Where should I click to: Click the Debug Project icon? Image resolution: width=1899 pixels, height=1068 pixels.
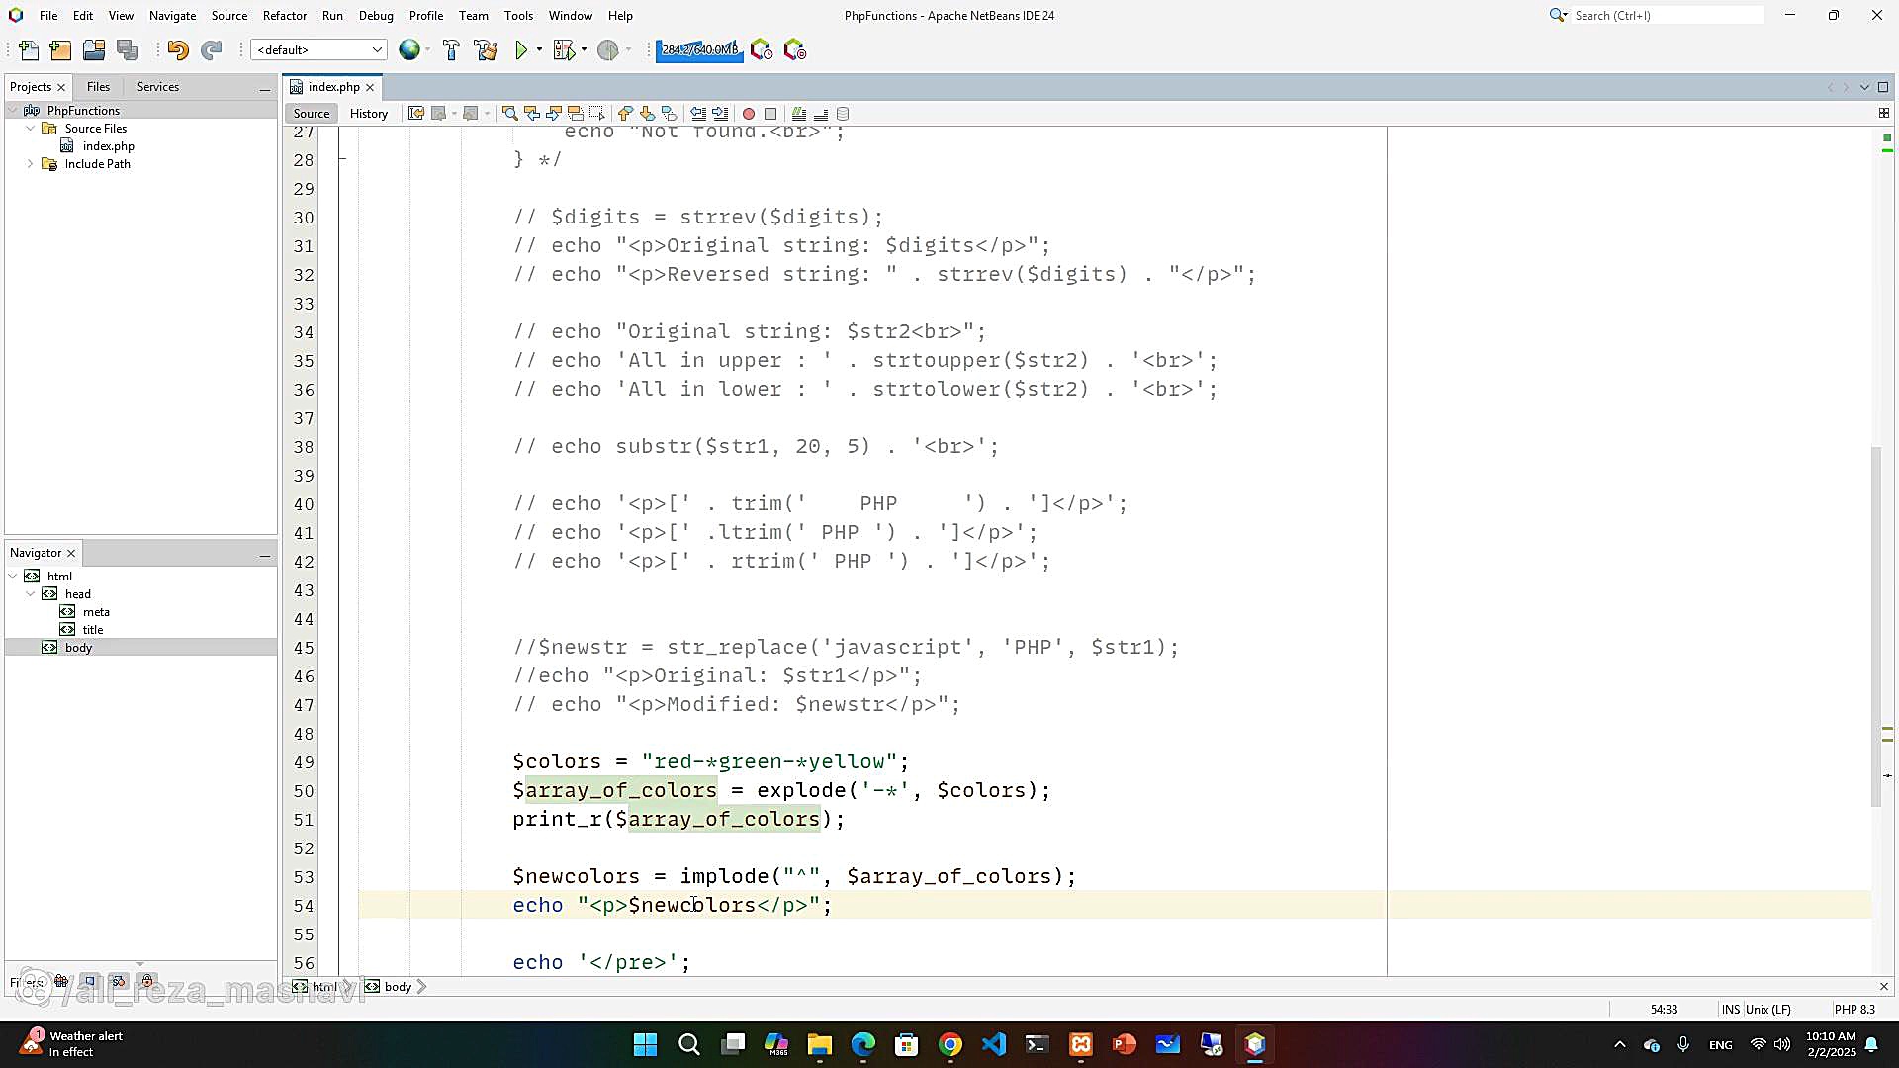point(564,50)
